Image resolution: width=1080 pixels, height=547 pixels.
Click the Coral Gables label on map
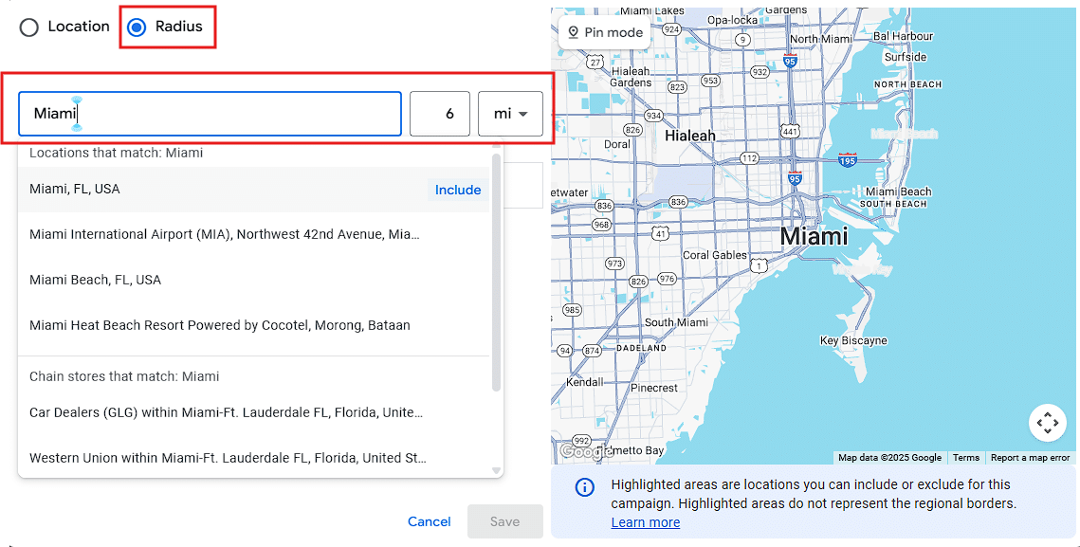715,255
